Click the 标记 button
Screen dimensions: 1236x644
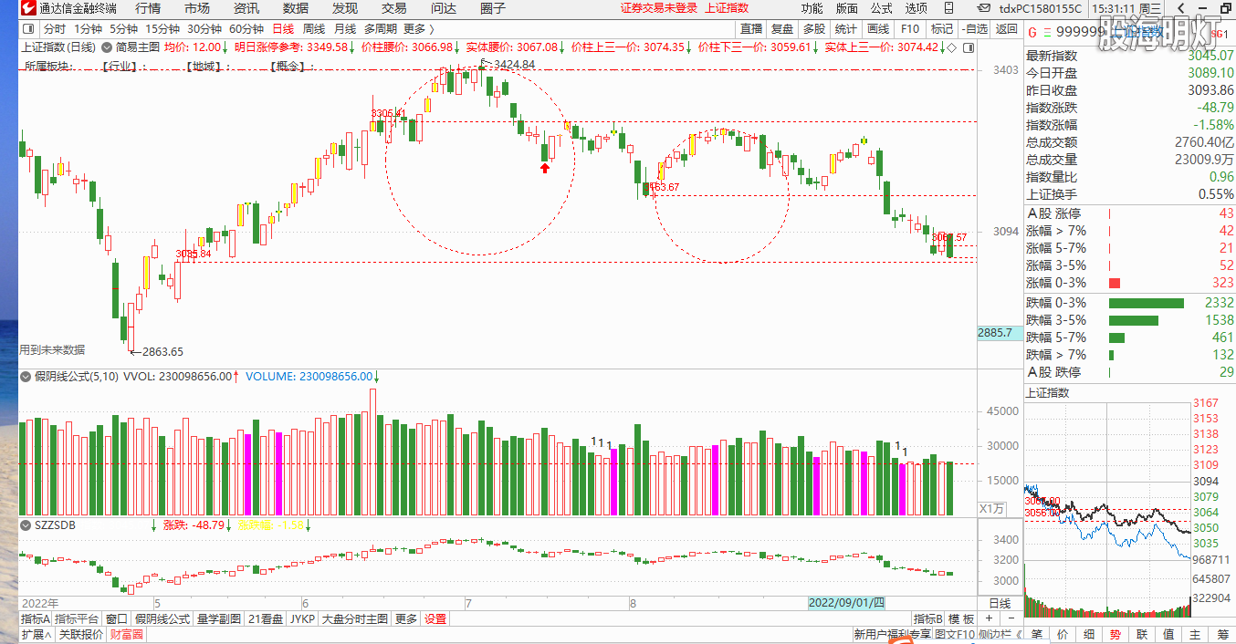coord(942,29)
